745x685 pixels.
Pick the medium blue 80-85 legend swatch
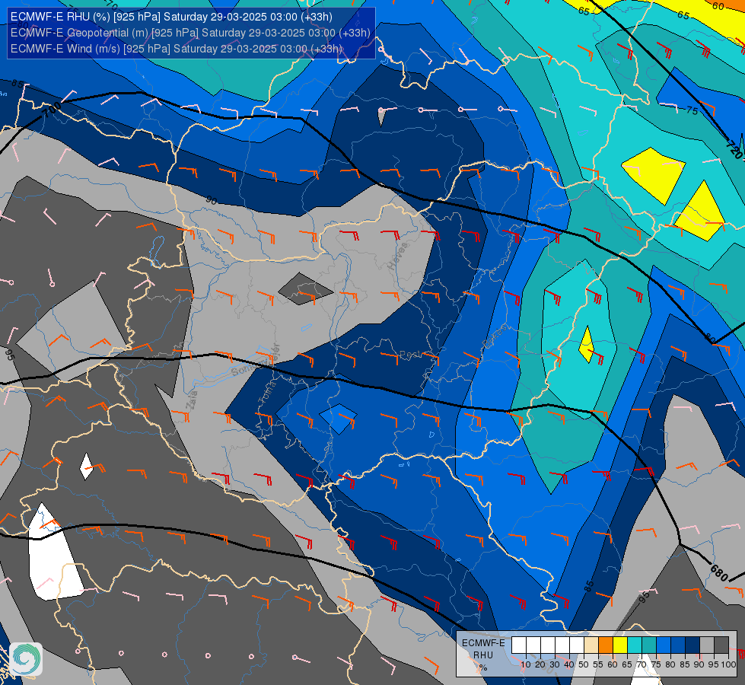678,645
